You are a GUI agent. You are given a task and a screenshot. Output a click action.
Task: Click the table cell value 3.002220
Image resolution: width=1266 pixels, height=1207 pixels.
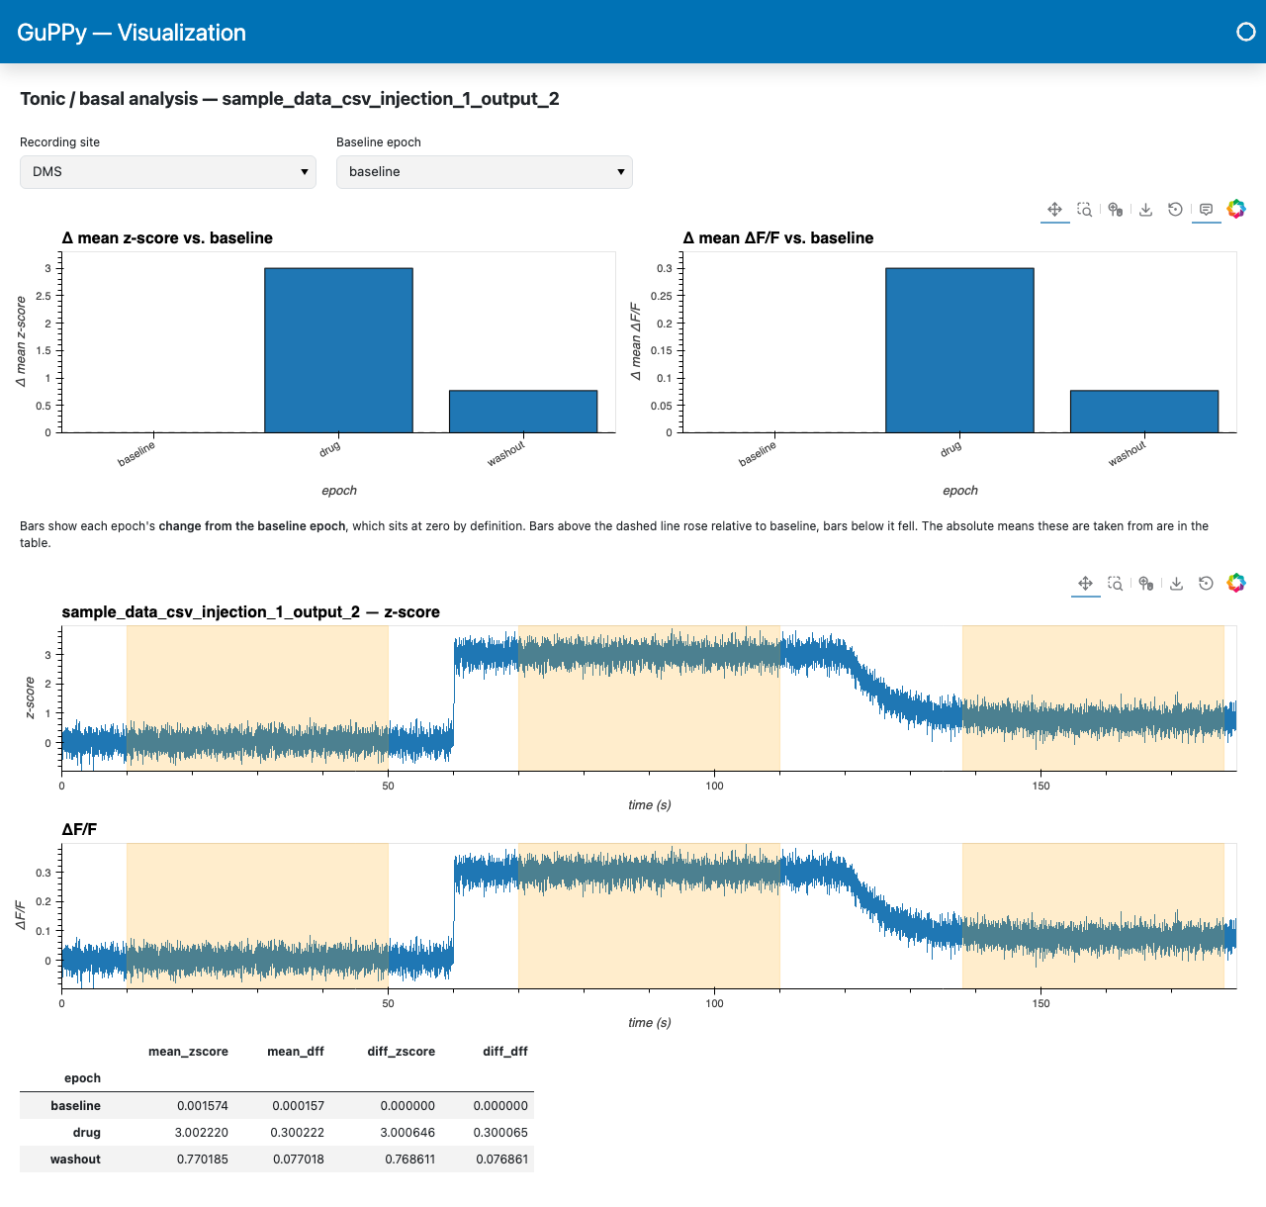point(202,1133)
